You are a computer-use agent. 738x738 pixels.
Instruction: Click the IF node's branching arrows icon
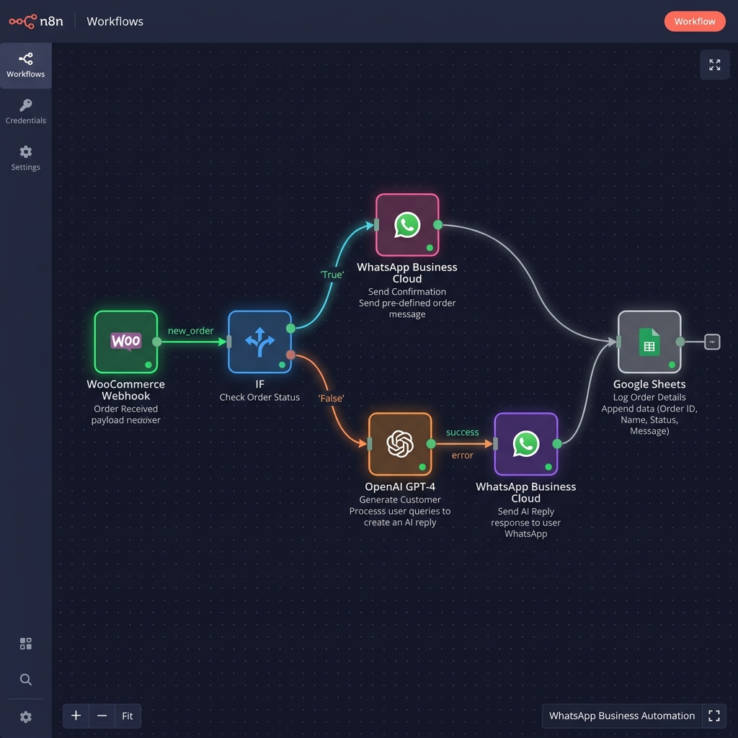click(x=259, y=341)
